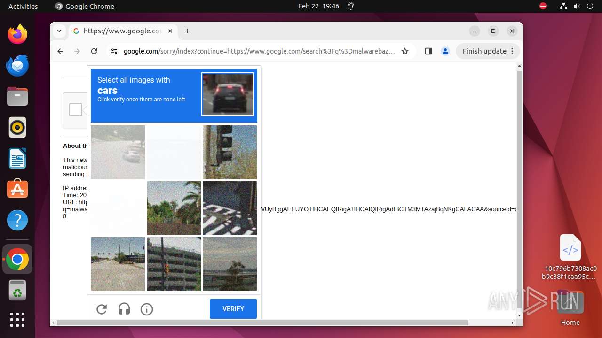The height and width of the screenshot is (338, 602).
Task: Reload the current Chrome page
Action: [94, 51]
